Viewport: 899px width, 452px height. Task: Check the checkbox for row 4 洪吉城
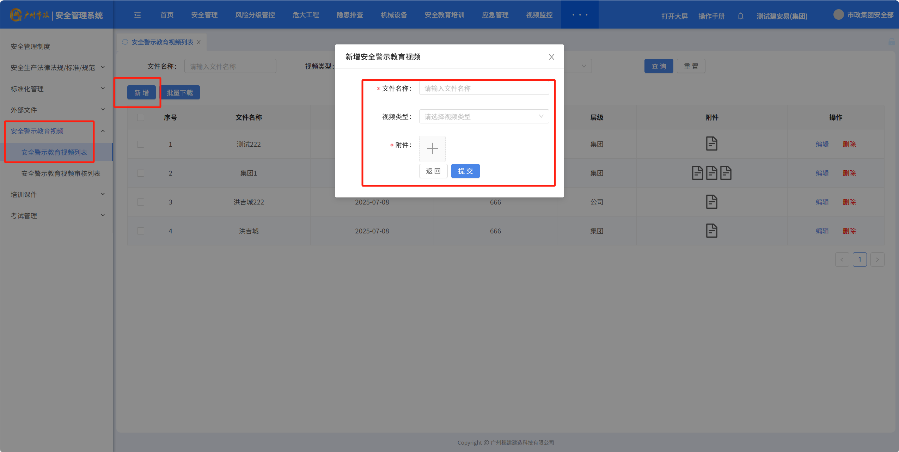141,231
